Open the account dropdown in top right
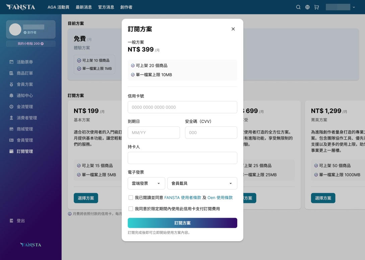Screen dimensions: 365x260 (x=341, y=7)
